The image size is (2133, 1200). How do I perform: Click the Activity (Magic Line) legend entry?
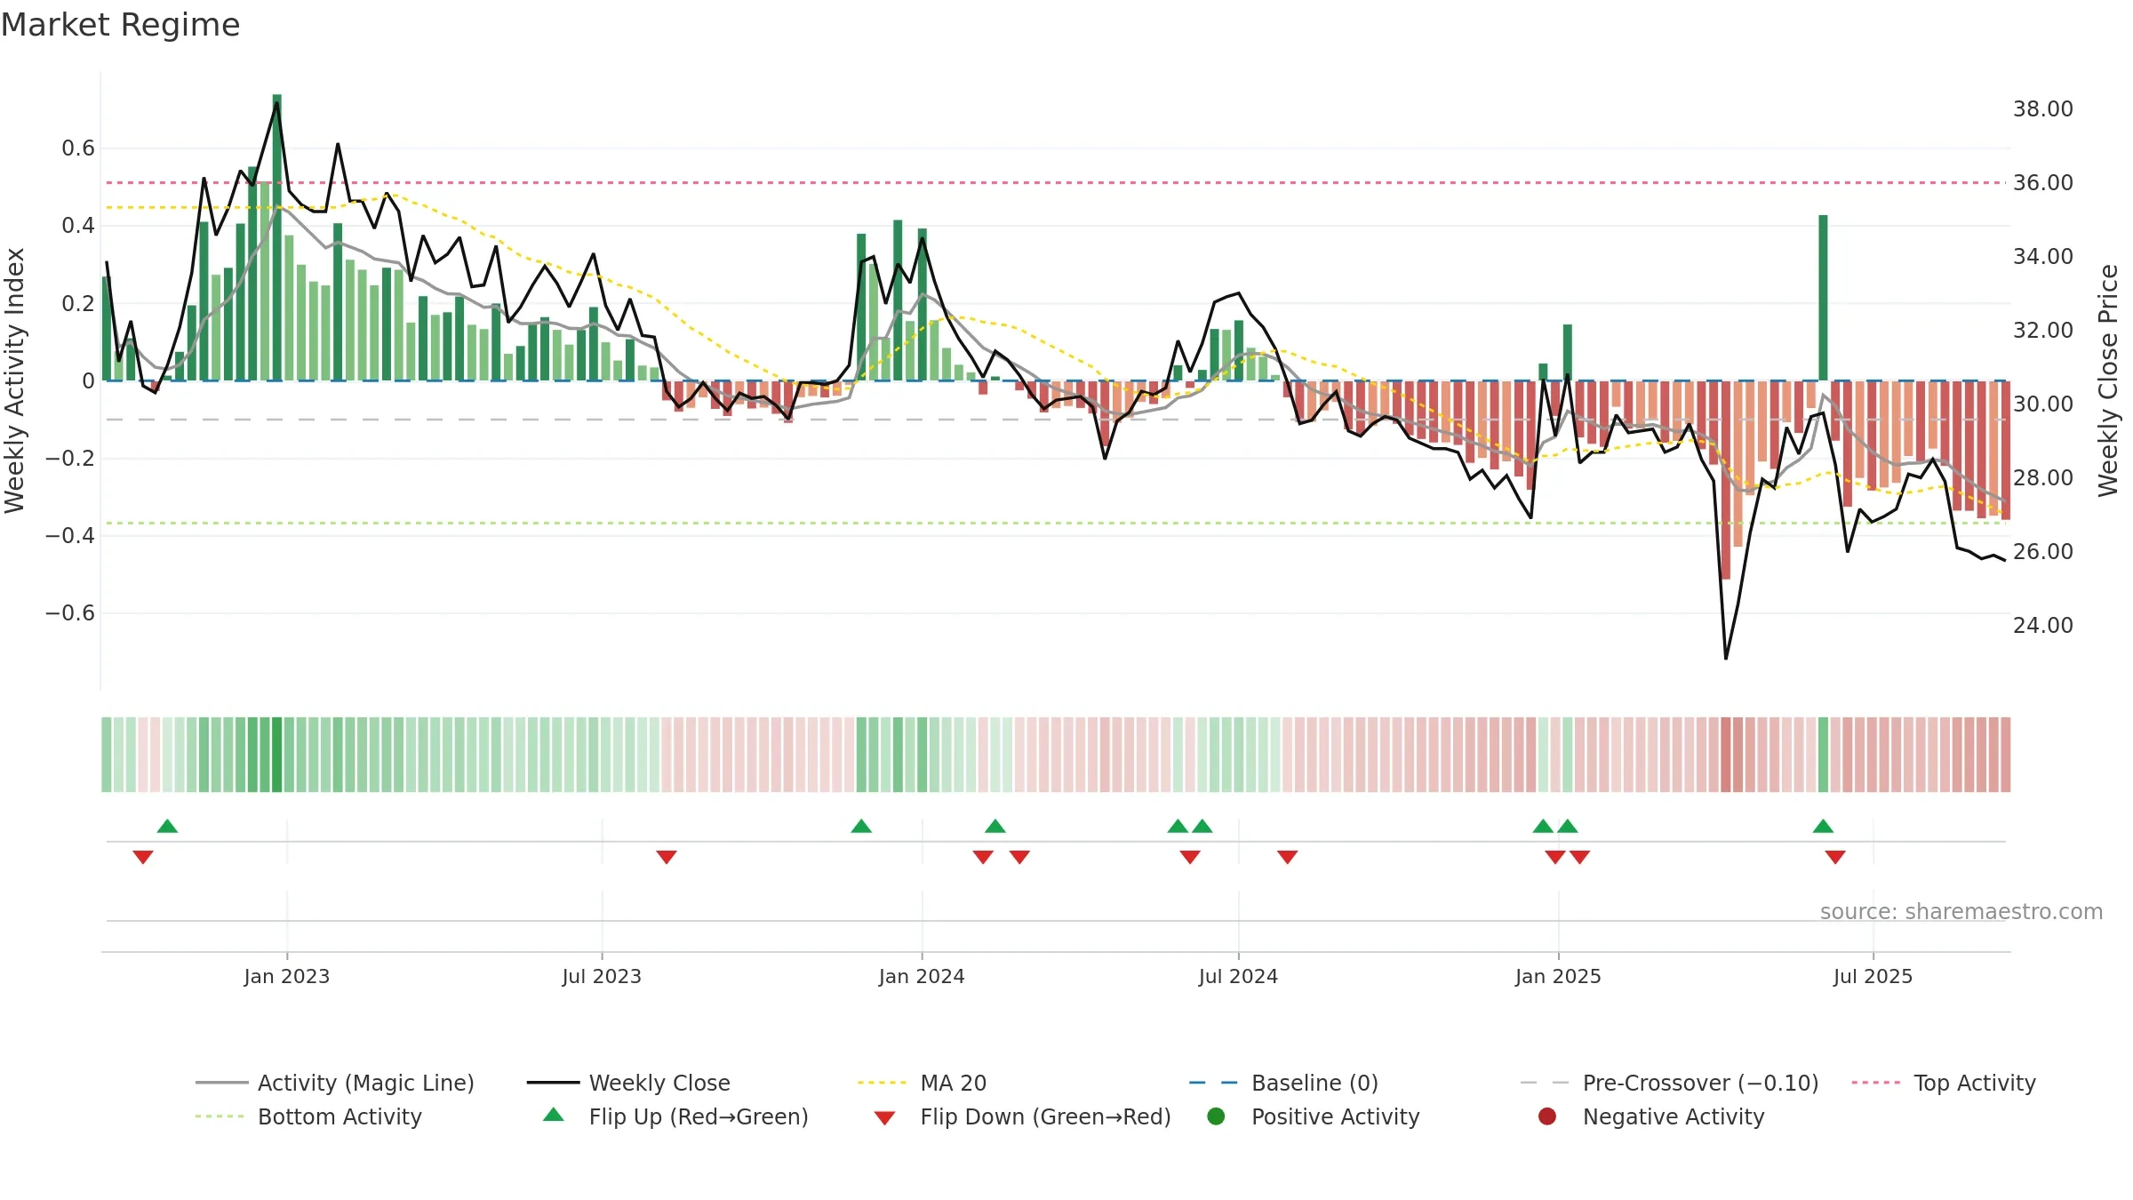(335, 1083)
